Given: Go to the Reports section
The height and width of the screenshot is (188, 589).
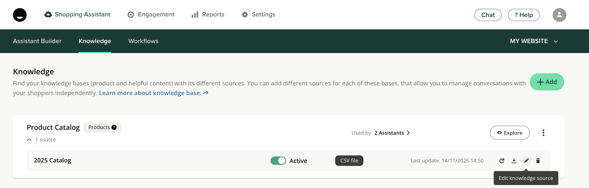Looking at the screenshot, I should (208, 15).
